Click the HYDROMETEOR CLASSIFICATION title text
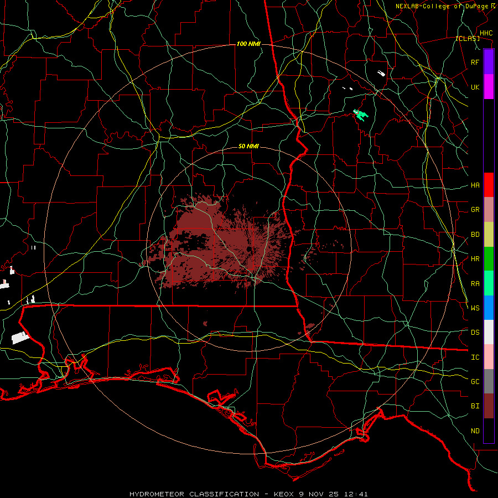Image resolution: width=498 pixels, height=498 pixels. click(x=194, y=494)
